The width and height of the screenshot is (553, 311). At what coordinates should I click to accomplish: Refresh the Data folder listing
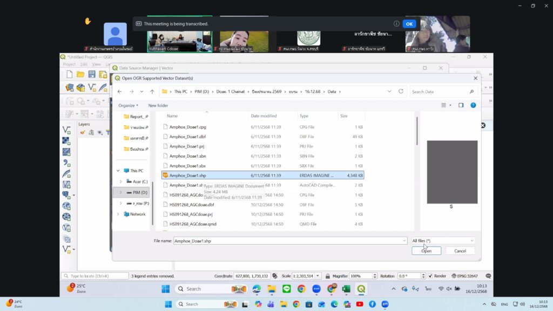(401, 92)
